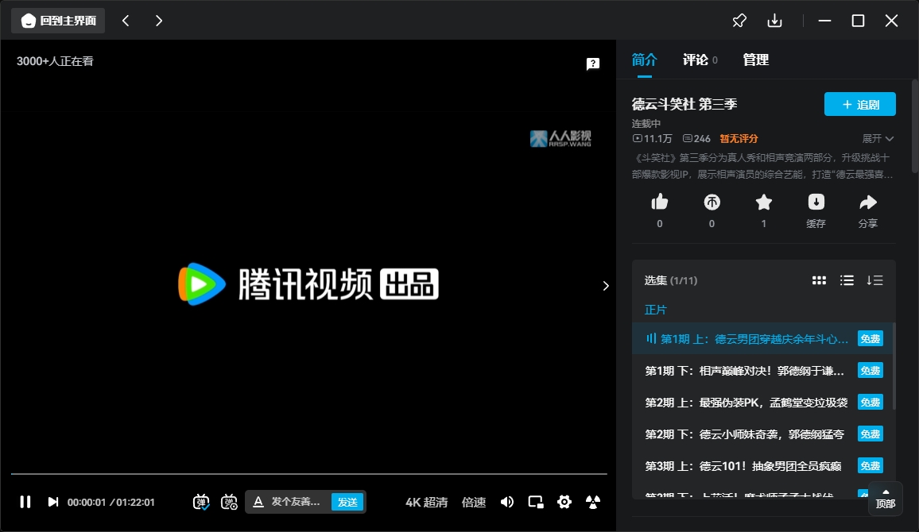Switch to the 简介 tab
This screenshot has width=919, height=532.
(645, 60)
